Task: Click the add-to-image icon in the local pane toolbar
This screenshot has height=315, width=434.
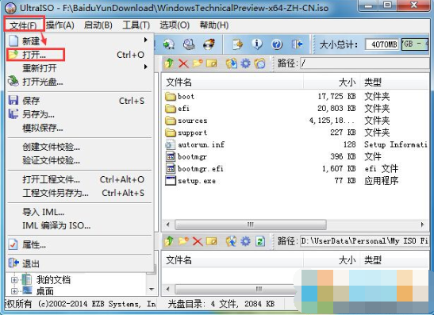Action: click(232, 241)
